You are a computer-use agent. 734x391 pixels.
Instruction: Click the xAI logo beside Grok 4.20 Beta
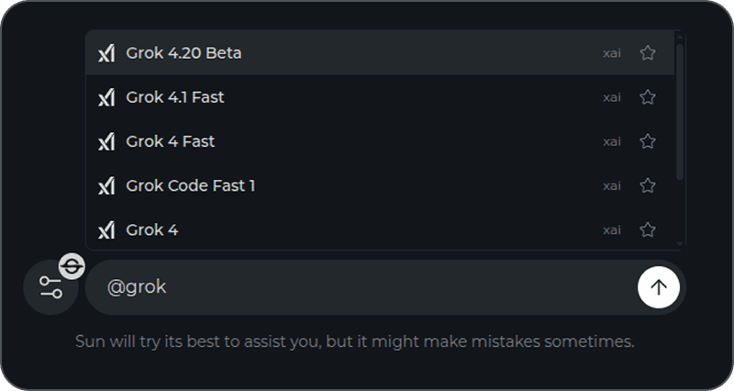pos(106,53)
